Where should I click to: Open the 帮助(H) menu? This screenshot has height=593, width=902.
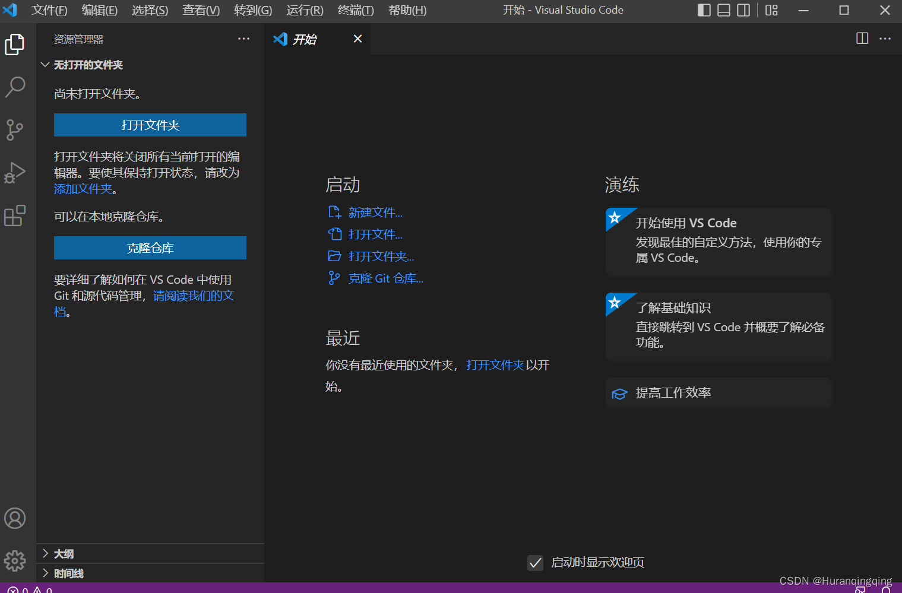[x=407, y=10]
